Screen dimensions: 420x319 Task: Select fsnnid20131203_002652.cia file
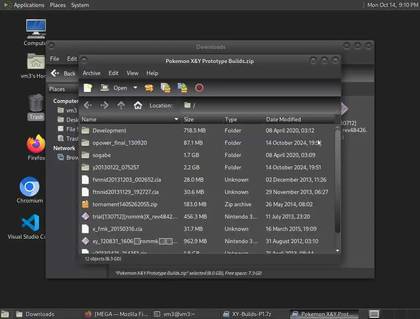tap(207, 180)
